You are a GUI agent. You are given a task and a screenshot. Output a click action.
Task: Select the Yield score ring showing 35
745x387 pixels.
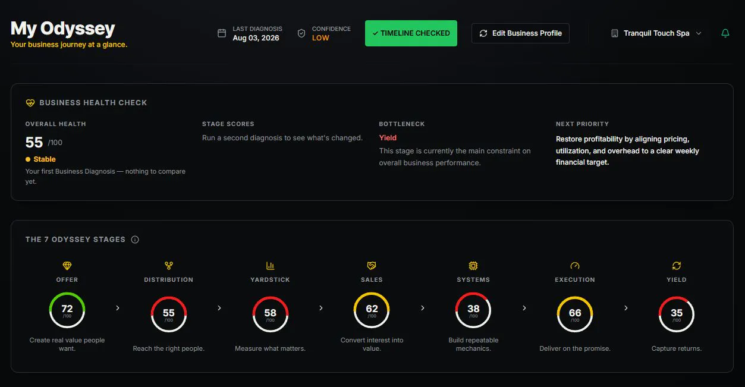coord(677,314)
